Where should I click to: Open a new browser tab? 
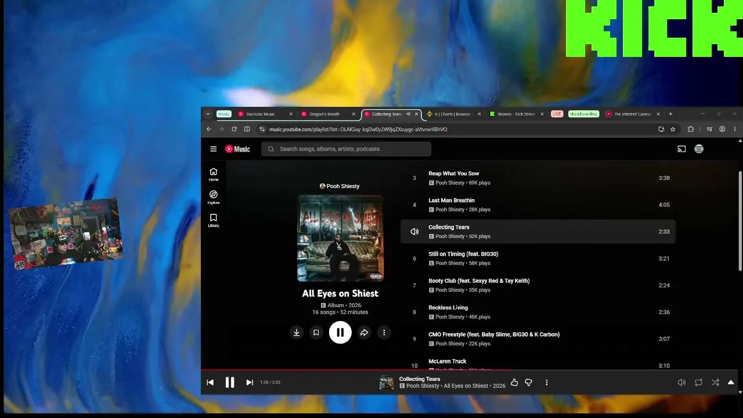[670, 114]
